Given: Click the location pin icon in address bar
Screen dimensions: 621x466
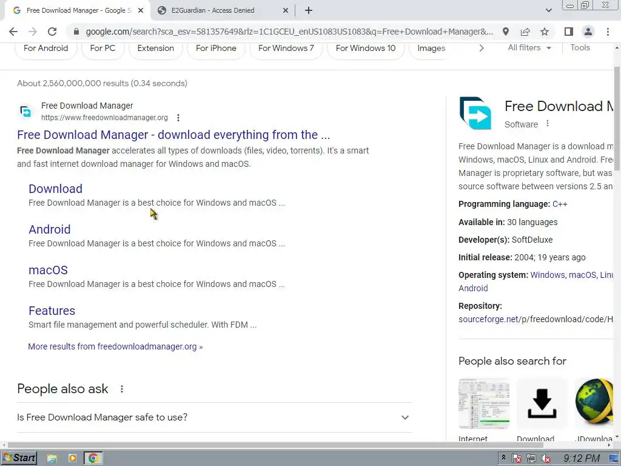Looking at the screenshot, I should (506, 32).
